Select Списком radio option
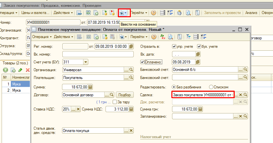273x143 pixels. (x=211, y=87)
